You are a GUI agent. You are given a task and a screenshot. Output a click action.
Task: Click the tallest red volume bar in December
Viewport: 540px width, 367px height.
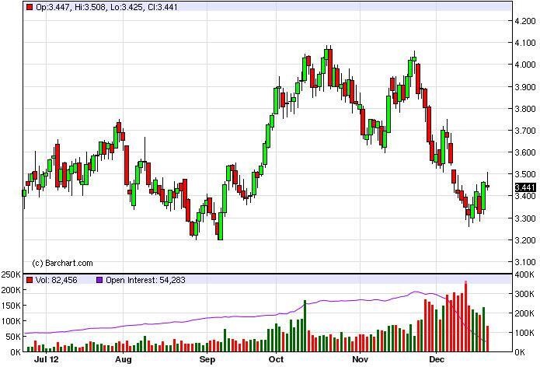(x=465, y=317)
